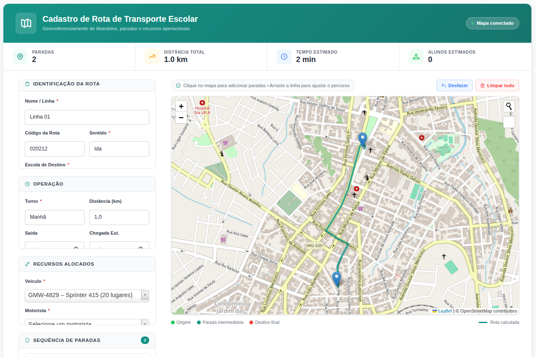Click the Operação clock icon
This screenshot has width=536, height=357.
click(x=28, y=184)
